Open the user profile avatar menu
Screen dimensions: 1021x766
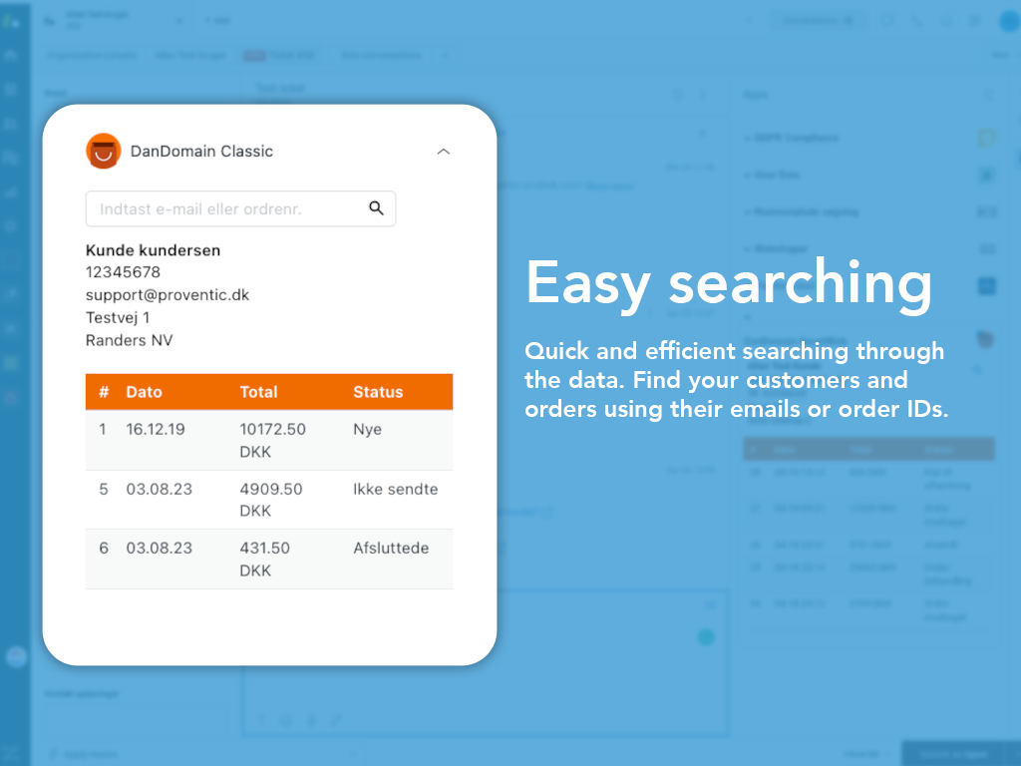tap(1008, 21)
